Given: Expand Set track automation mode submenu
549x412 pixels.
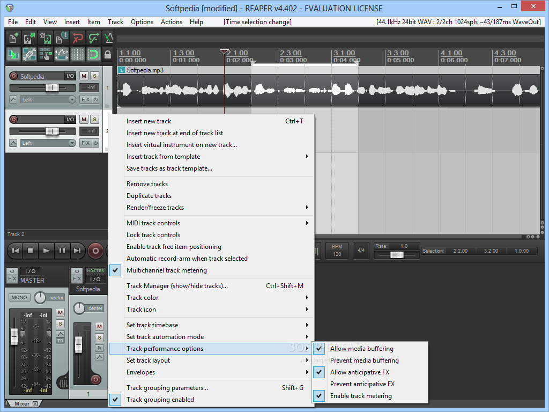Looking at the screenshot, I should 211,337.
